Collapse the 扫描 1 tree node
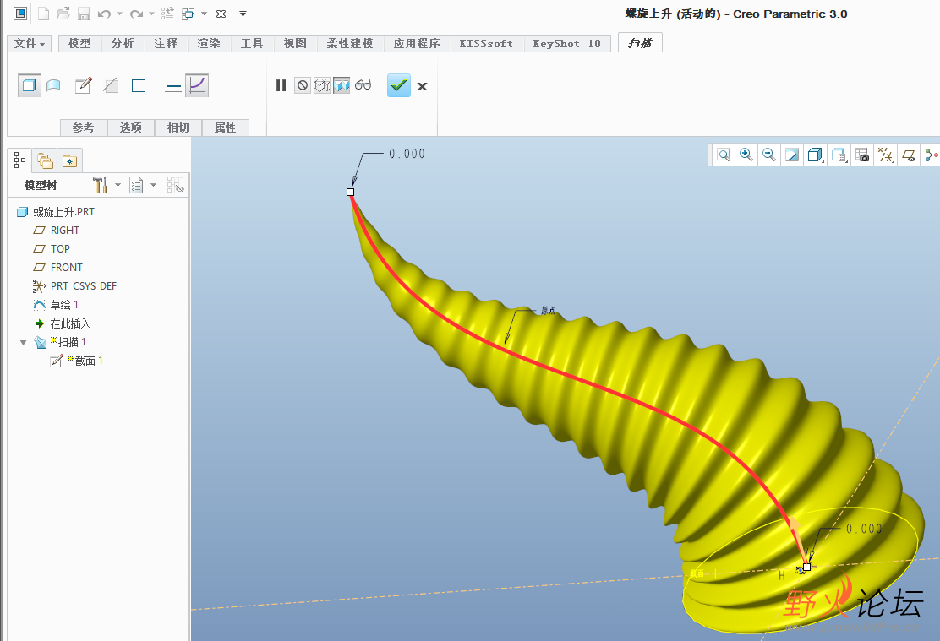 click(24, 342)
